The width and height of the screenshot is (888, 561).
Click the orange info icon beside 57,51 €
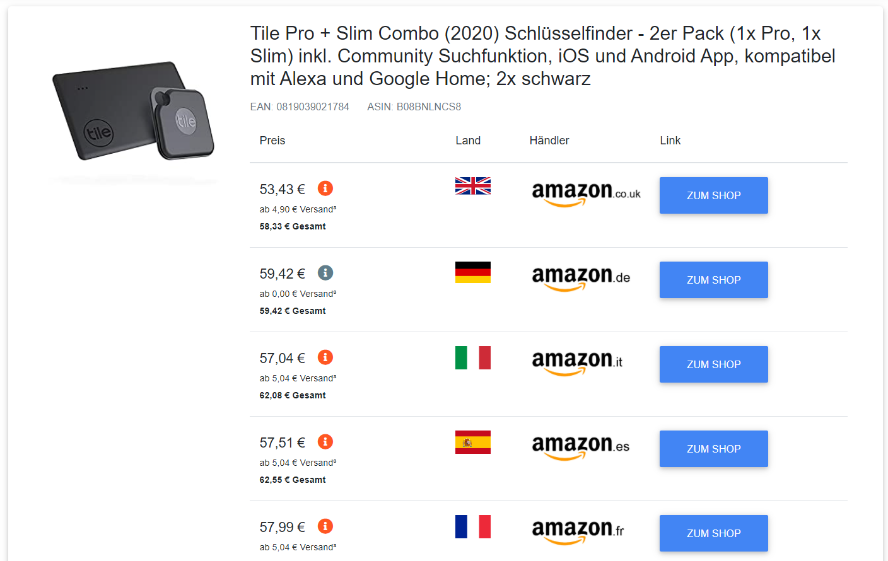325,442
